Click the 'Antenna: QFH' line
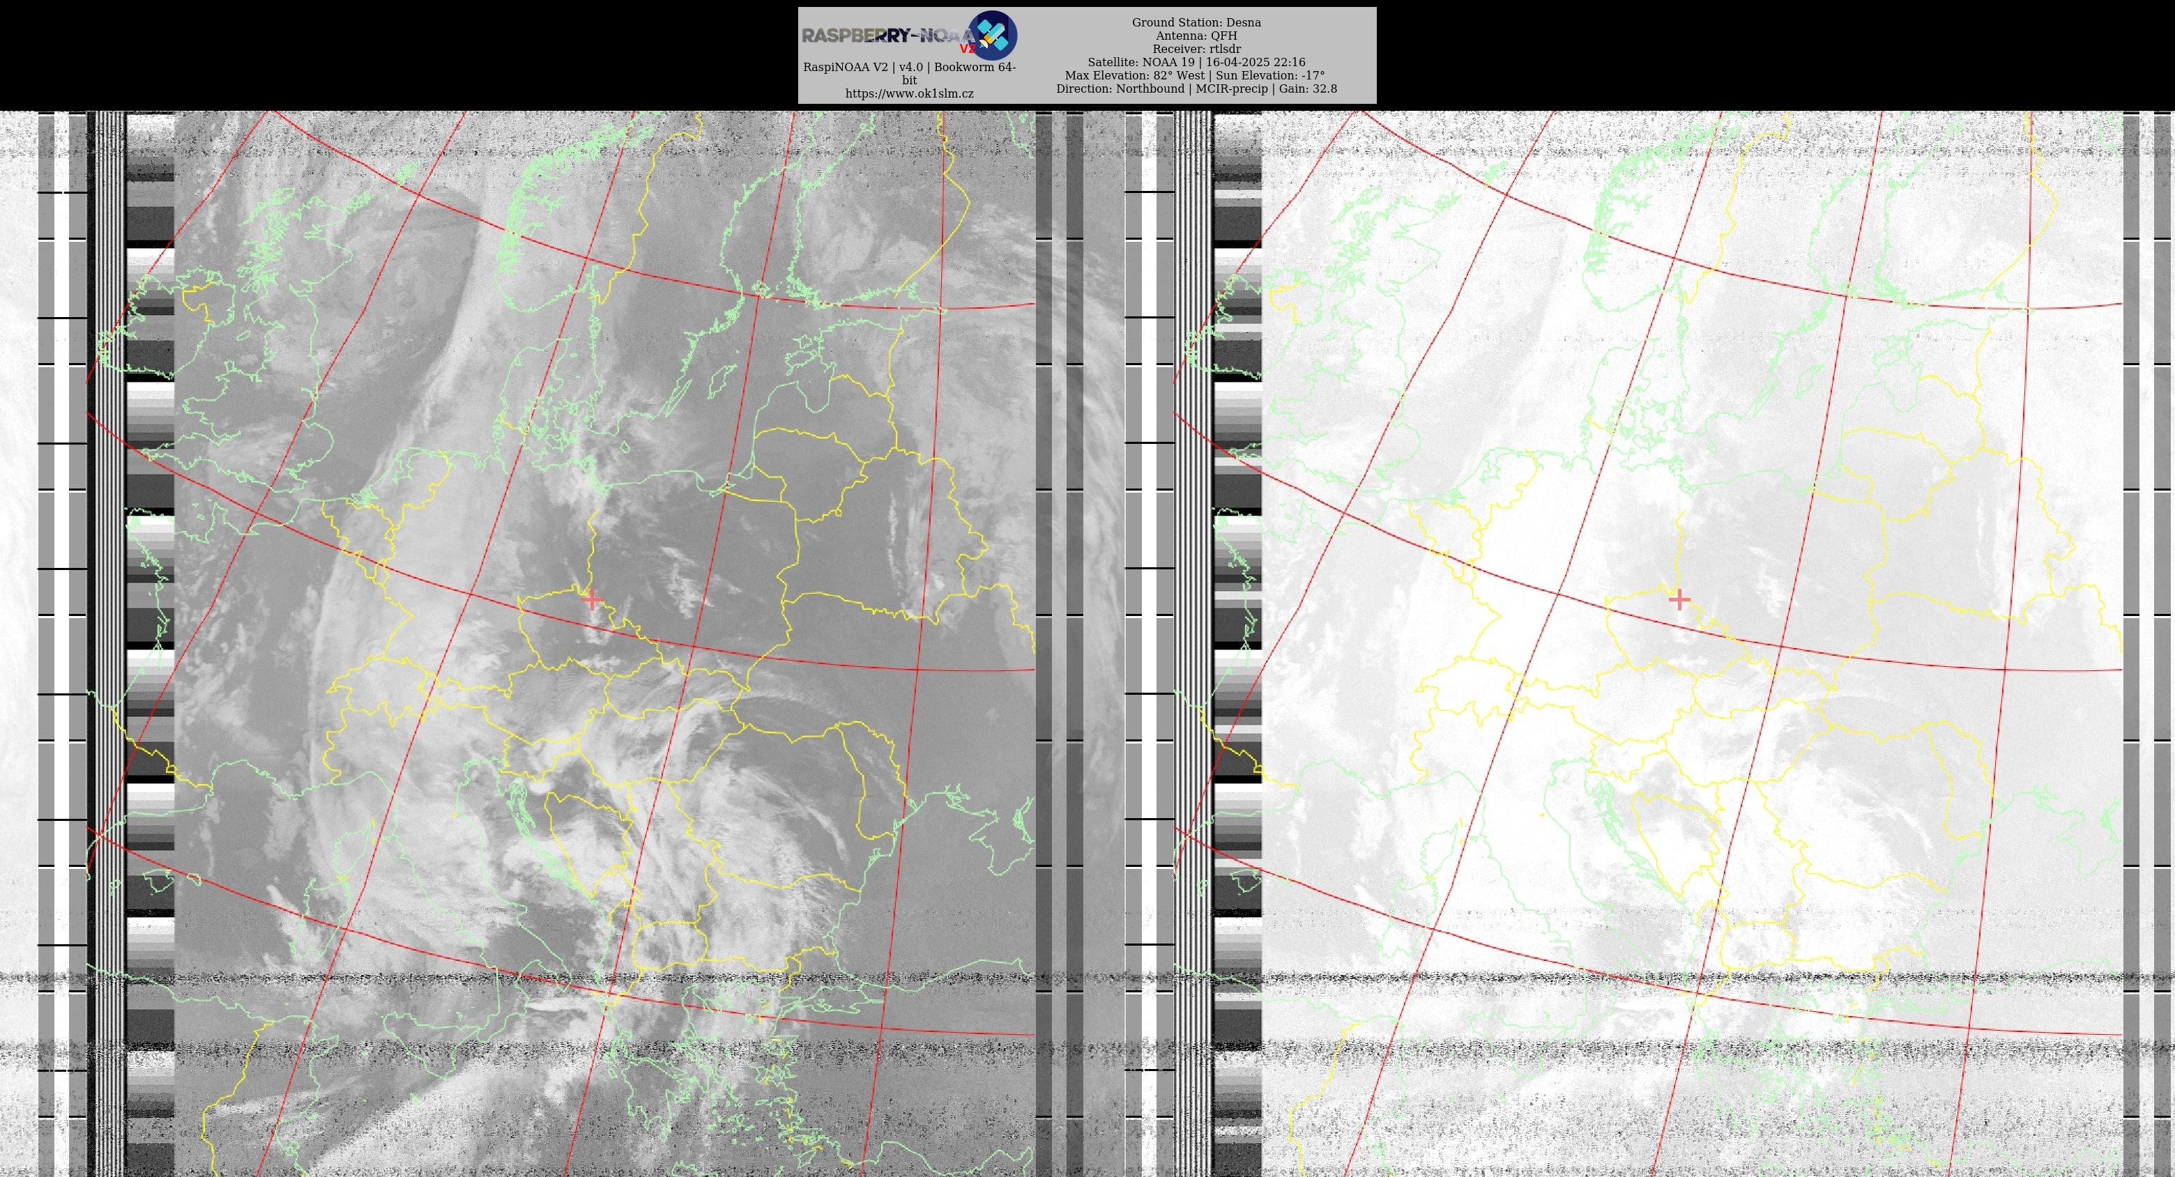2175x1177 pixels. [1196, 36]
